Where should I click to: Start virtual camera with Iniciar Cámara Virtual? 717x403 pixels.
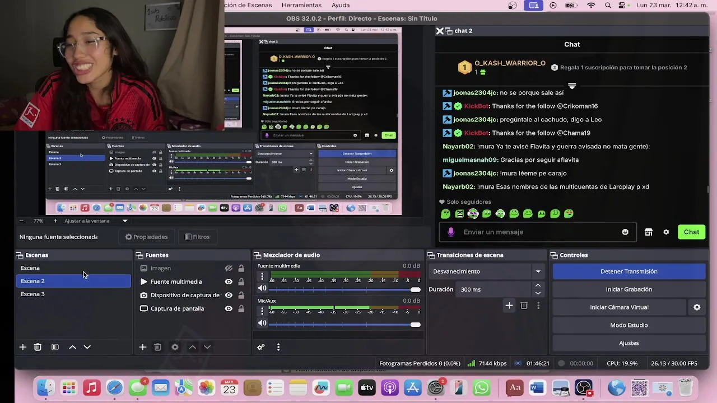[x=619, y=307]
